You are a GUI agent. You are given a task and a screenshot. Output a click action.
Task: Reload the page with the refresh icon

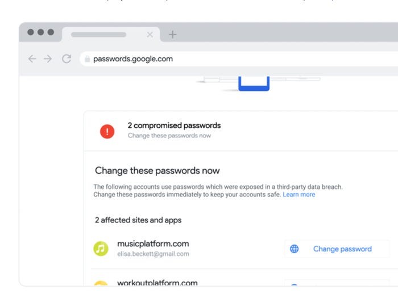coord(67,59)
